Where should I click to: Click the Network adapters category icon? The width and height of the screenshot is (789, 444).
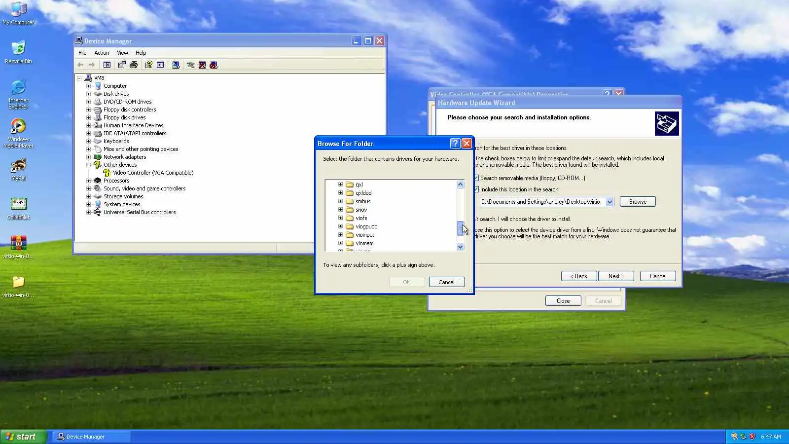98,157
